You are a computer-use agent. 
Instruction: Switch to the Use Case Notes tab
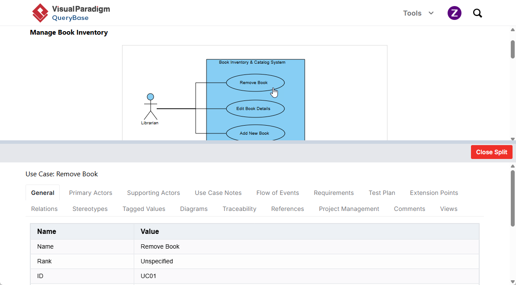[x=218, y=193]
